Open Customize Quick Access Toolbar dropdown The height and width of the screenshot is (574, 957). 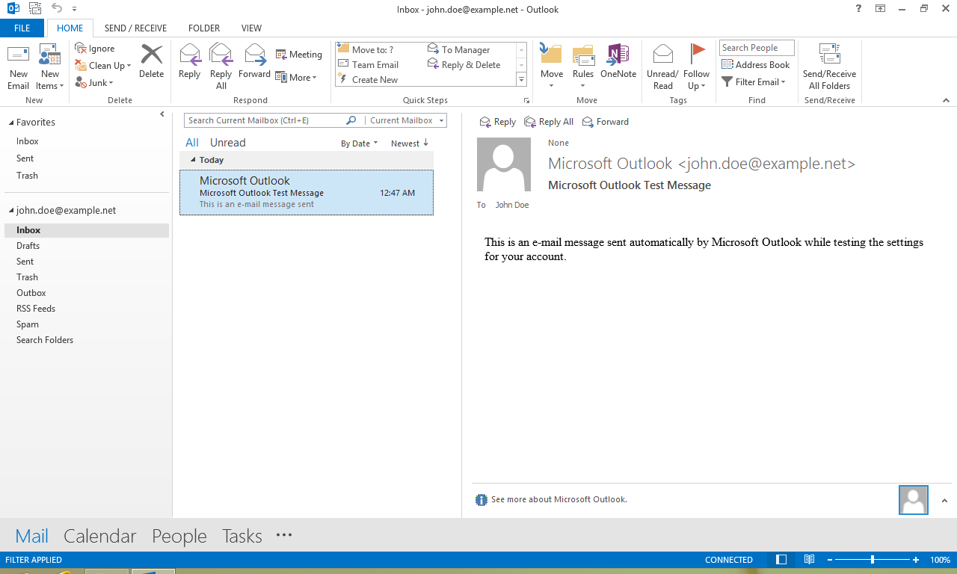coord(74,10)
